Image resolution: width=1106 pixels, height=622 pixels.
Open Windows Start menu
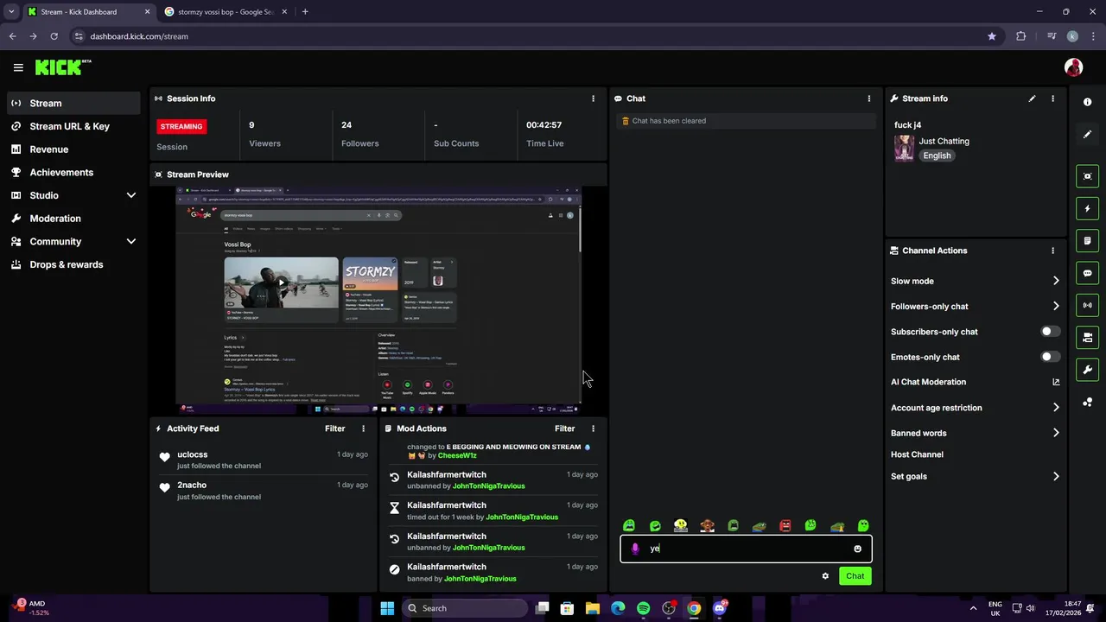pos(387,608)
